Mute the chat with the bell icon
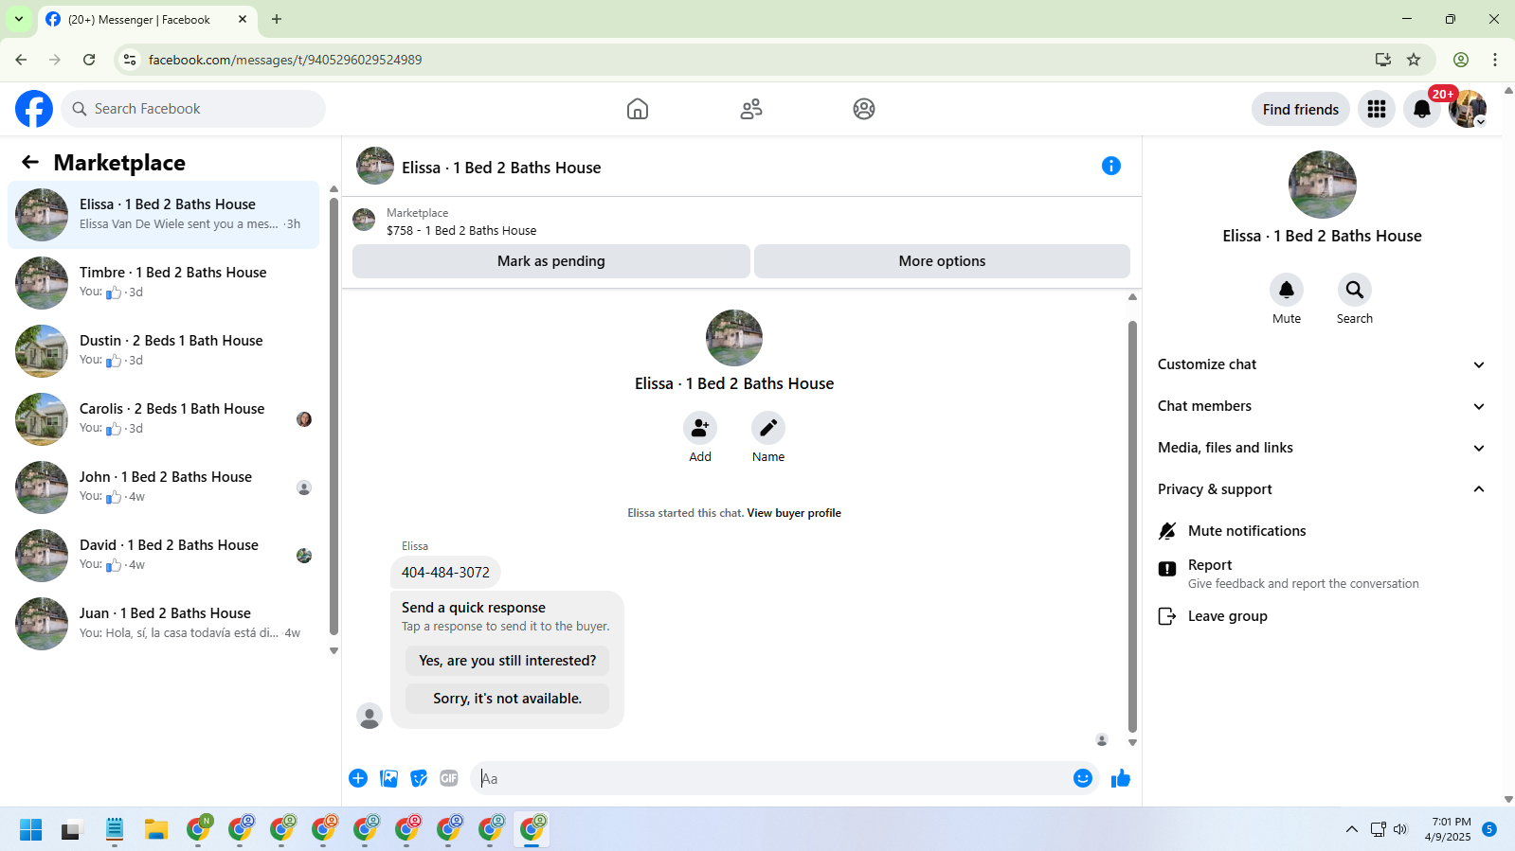Viewport: 1515px width, 851px height. coord(1287,290)
